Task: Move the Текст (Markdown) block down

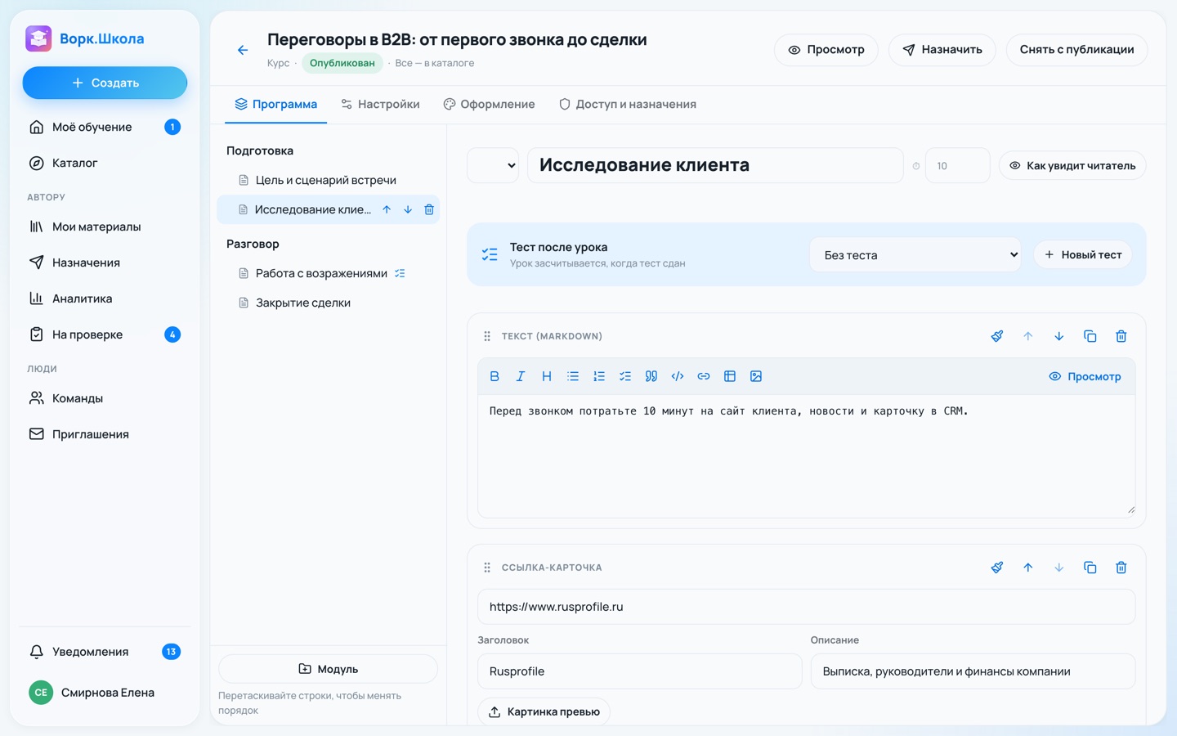Action: tap(1059, 336)
